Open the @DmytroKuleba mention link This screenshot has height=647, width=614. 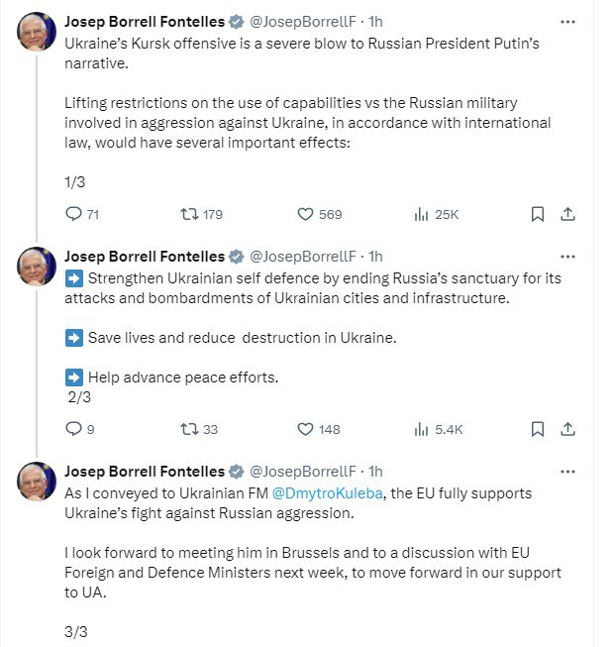[x=321, y=493]
